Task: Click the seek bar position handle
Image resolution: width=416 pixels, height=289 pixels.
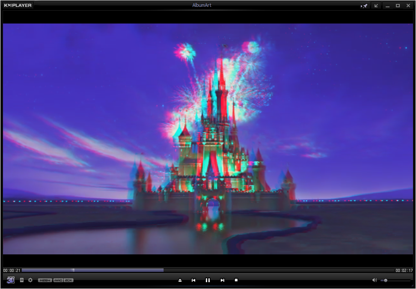Action: point(74,270)
